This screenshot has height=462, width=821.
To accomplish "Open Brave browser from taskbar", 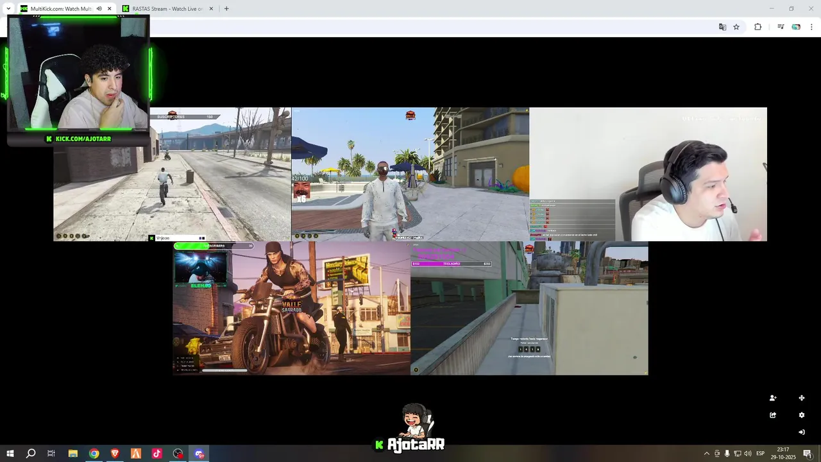I will point(115,454).
